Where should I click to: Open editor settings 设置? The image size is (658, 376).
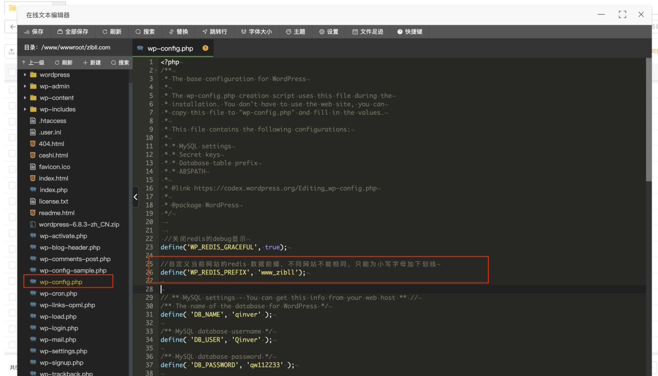(328, 31)
